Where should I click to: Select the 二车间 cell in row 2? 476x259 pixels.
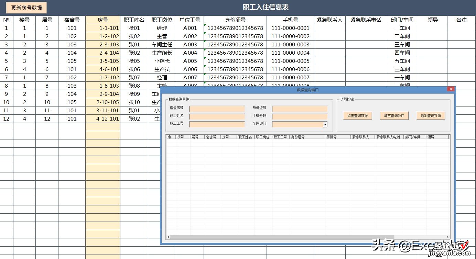402,36
